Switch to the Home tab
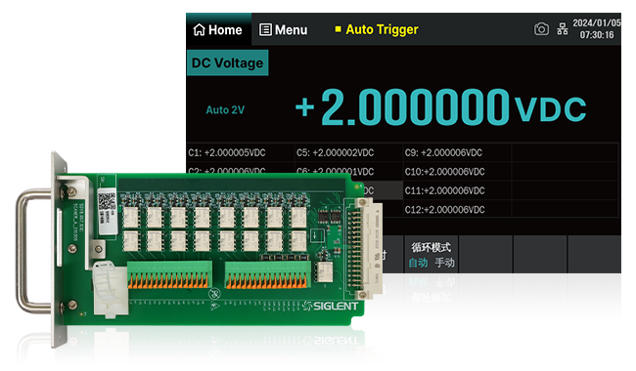The width and height of the screenshot is (636, 371). [218, 29]
